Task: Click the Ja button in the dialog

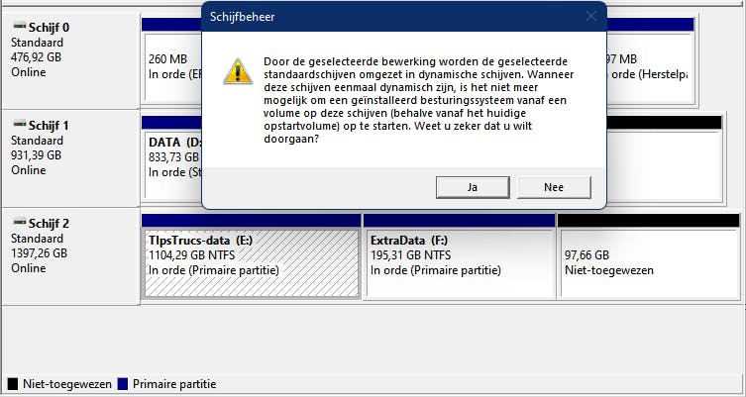Action: point(472,187)
